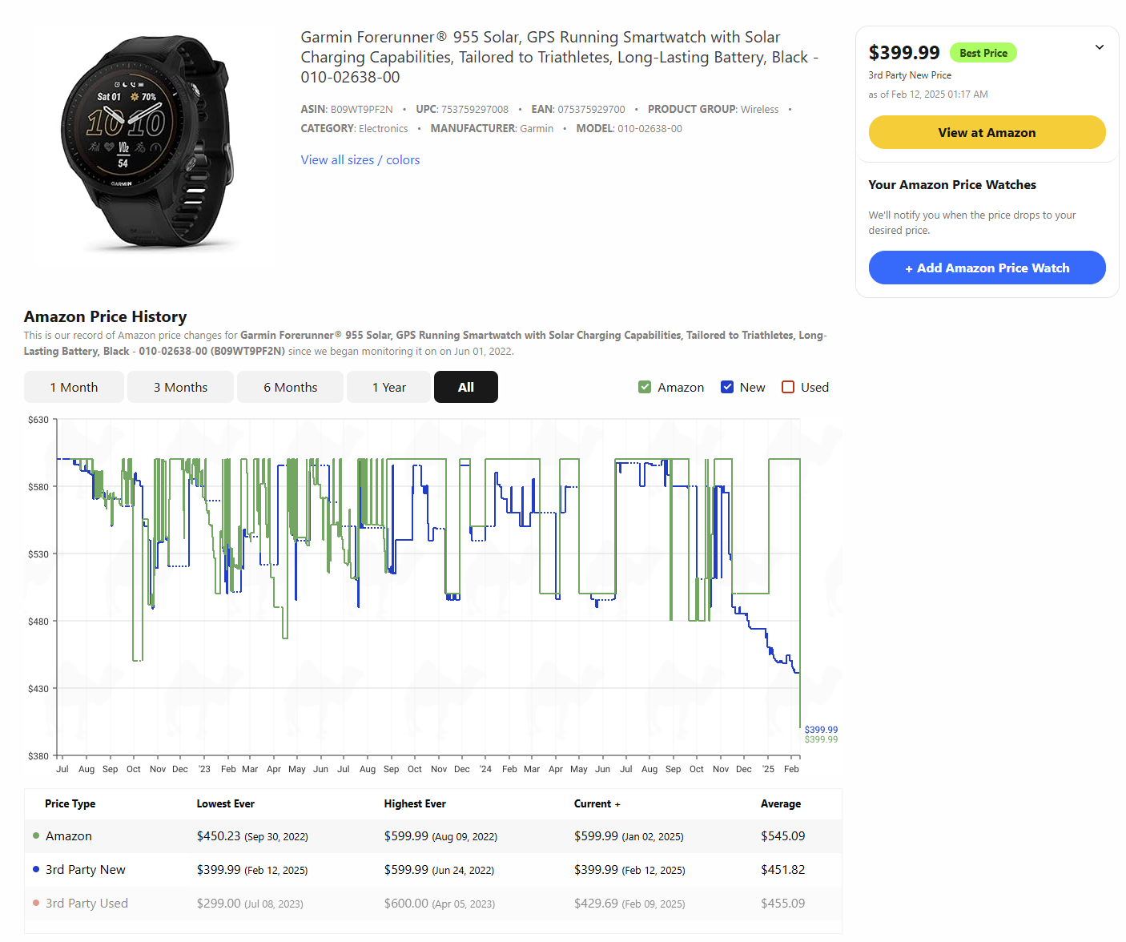Click Amazon highest $599.99 Aug 09, 2022
Screen dimensions: 1126x942
click(440, 835)
